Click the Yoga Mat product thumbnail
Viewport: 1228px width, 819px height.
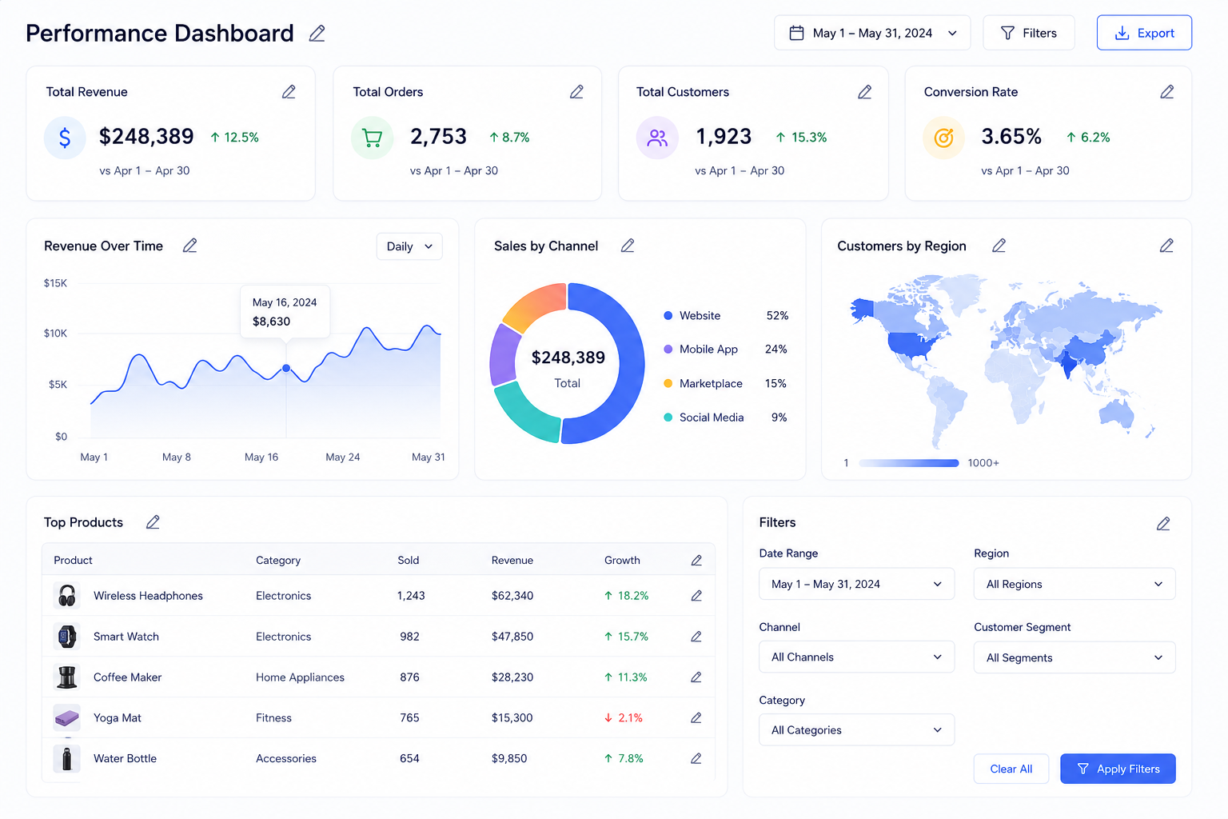pos(67,718)
